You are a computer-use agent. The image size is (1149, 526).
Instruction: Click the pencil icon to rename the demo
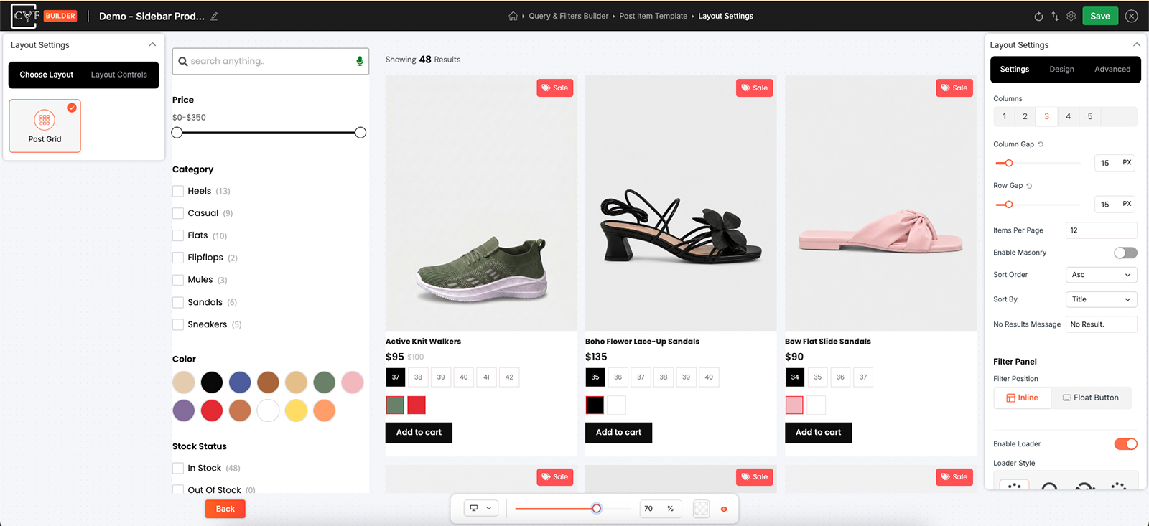(214, 16)
